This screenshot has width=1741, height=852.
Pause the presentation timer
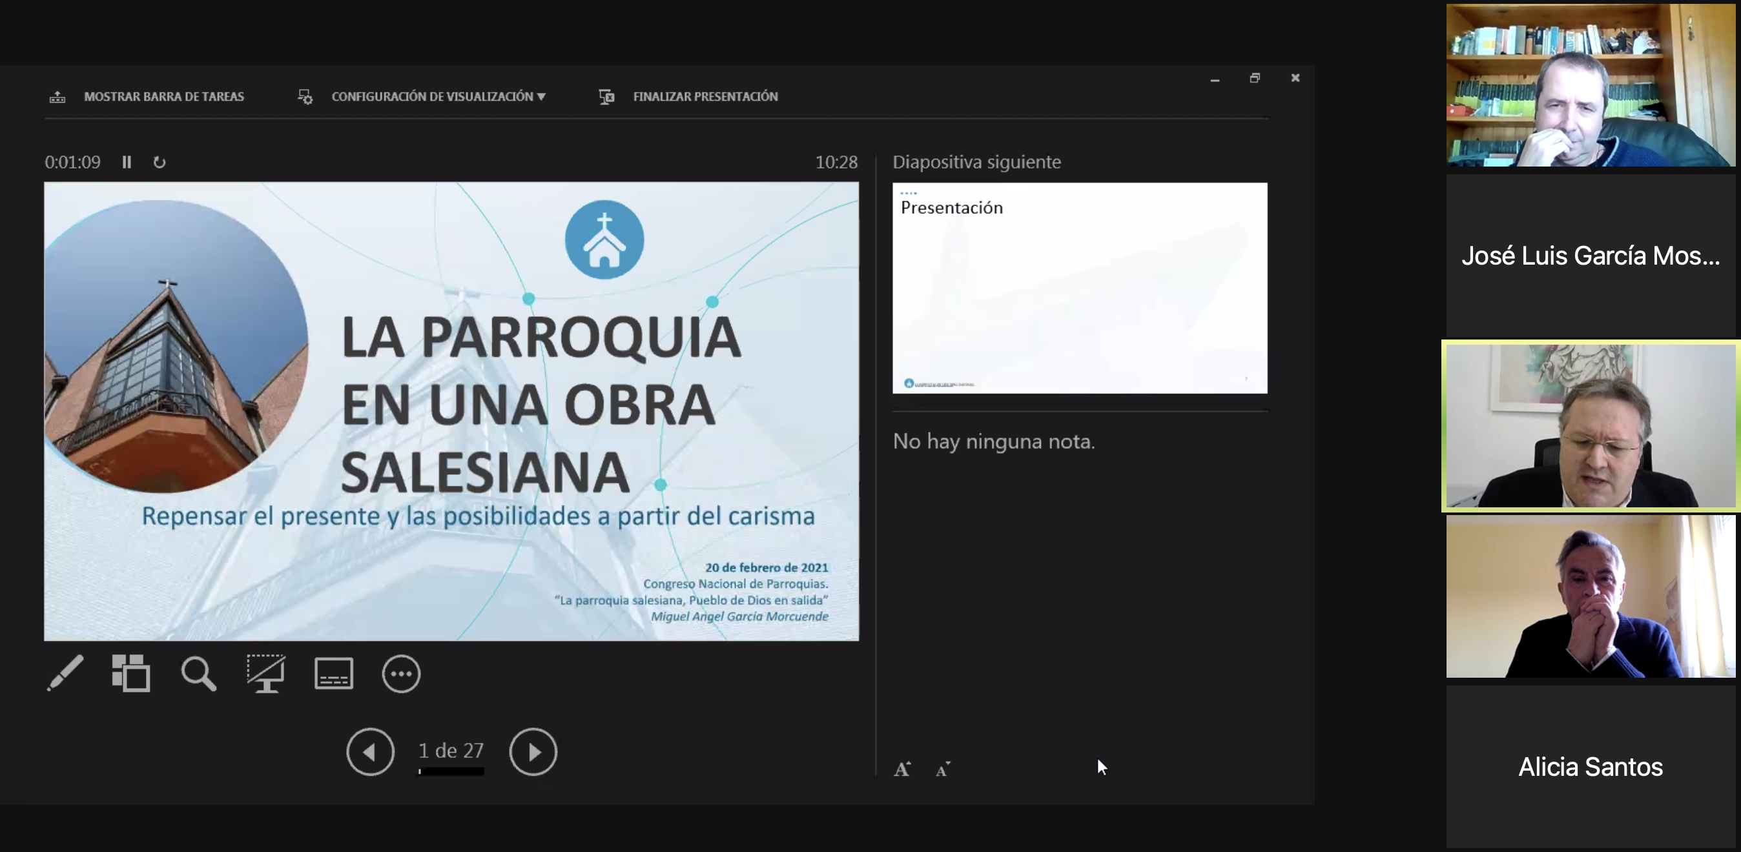click(x=127, y=162)
